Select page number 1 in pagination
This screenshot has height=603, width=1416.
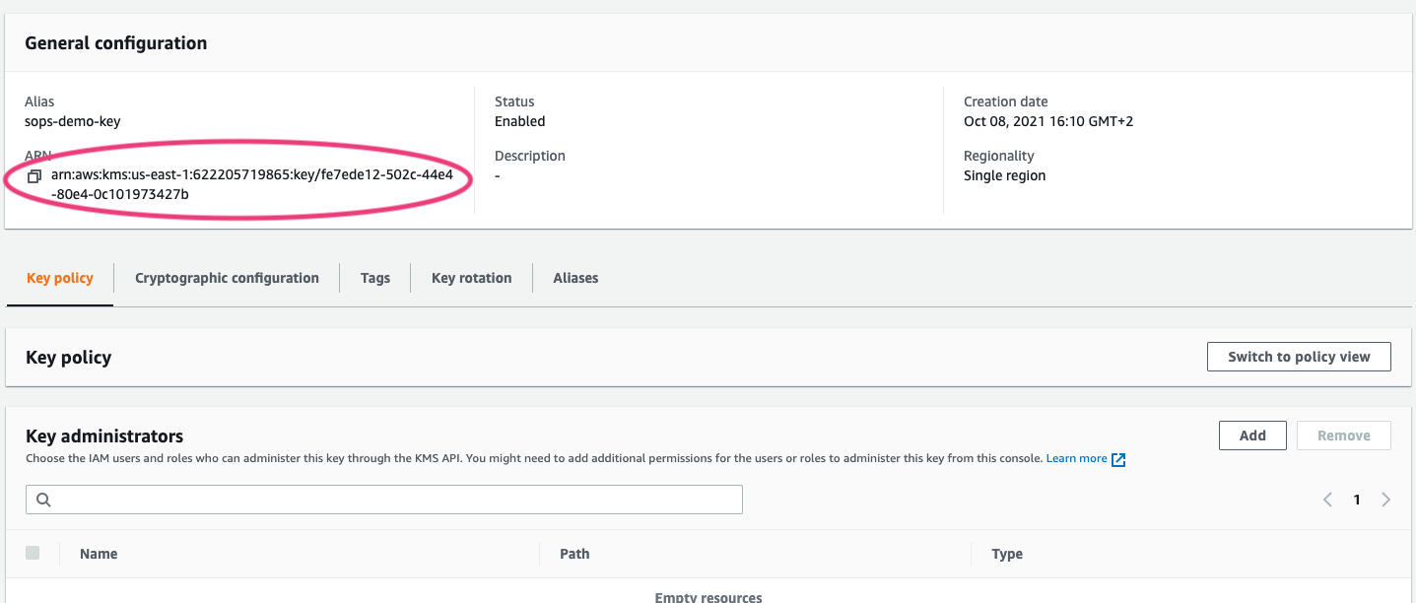(1357, 500)
